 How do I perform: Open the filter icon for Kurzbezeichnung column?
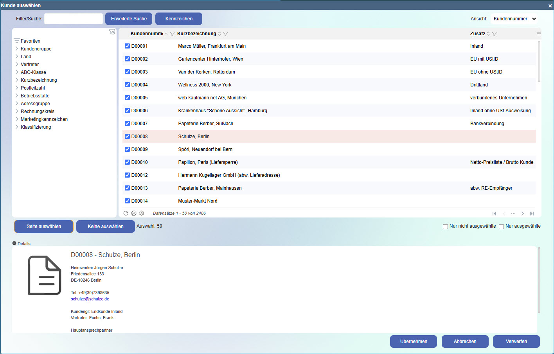pos(225,34)
